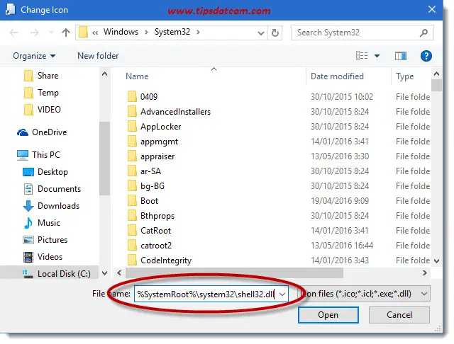Click the Open button
The image size is (454, 344).
point(328,315)
